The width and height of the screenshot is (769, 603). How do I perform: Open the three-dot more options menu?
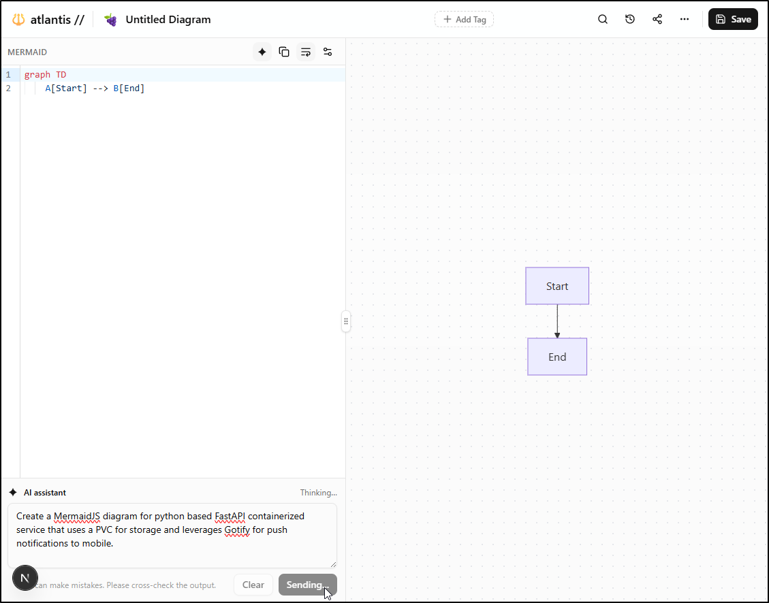point(685,19)
